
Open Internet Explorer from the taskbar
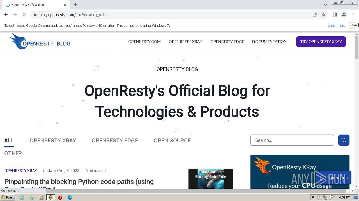click(x=22, y=197)
